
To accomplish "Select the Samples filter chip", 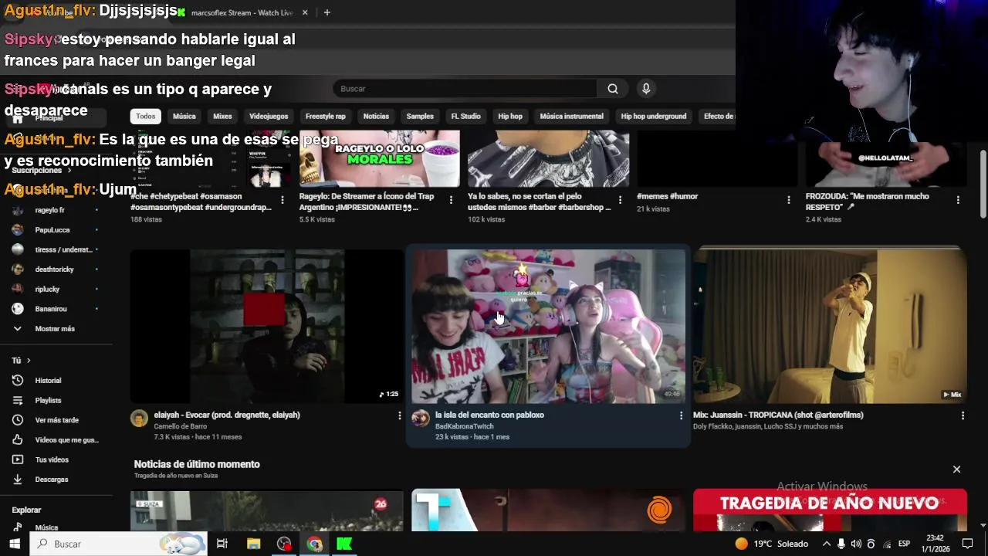I will [420, 117].
